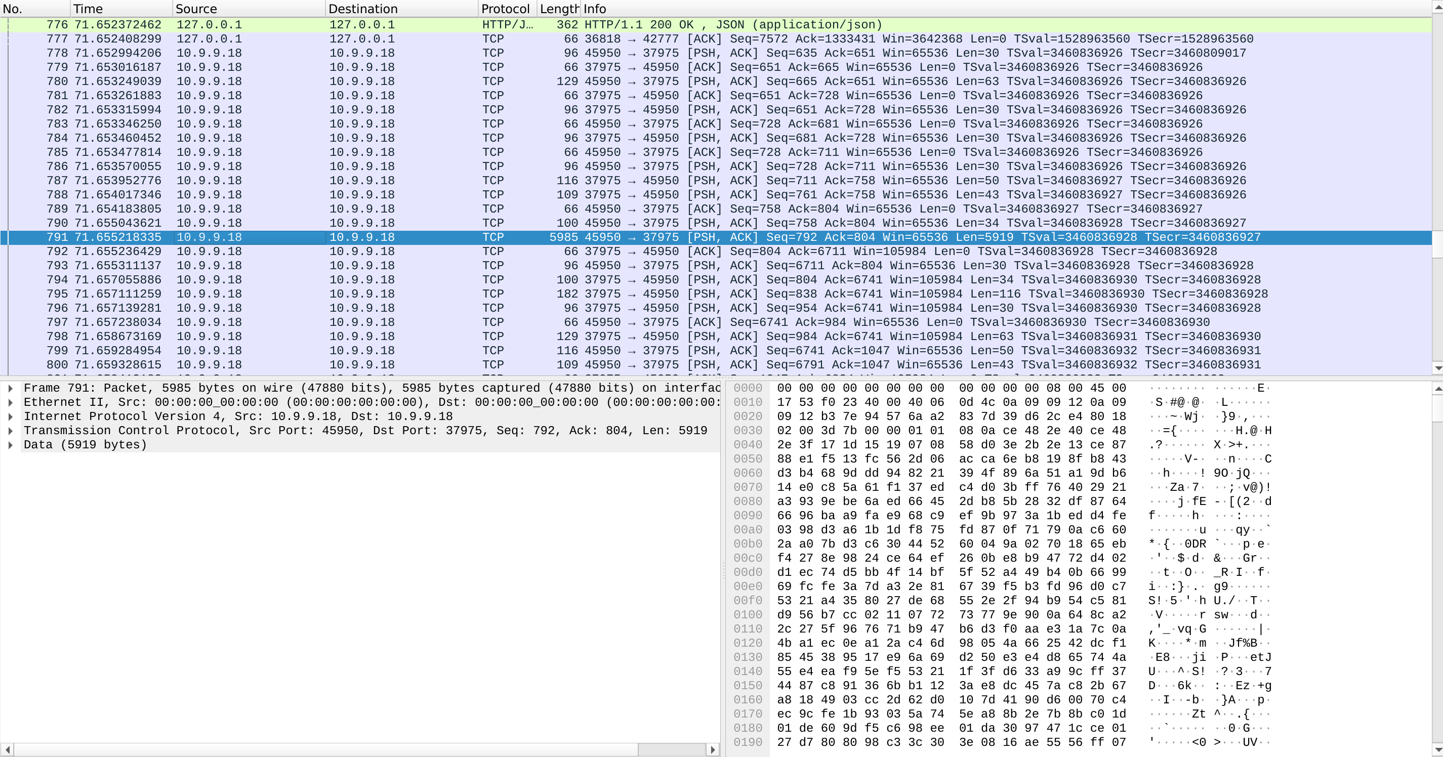Viewport: 1443px width, 757px height.
Task: Sort packets by the Protocol column
Action: (x=504, y=9)
